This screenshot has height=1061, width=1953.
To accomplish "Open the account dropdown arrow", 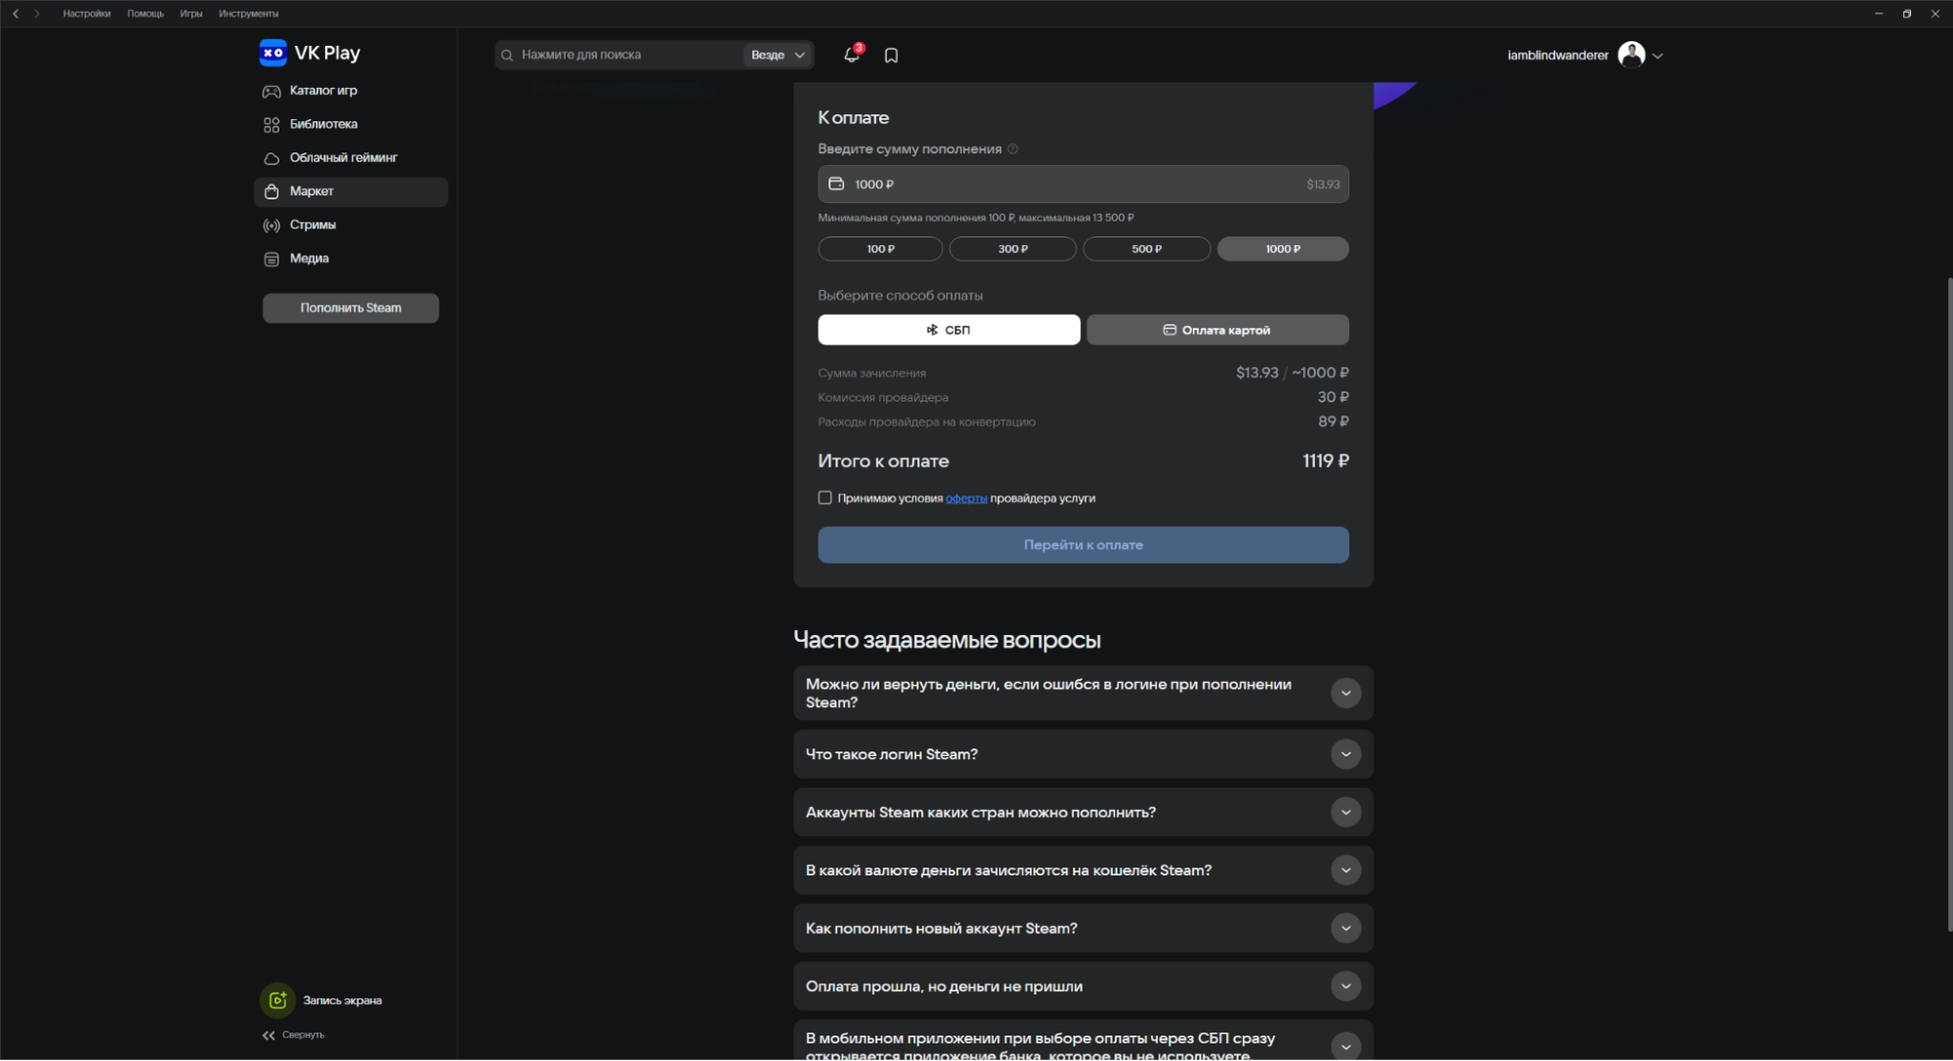I will pos(1658,56).
